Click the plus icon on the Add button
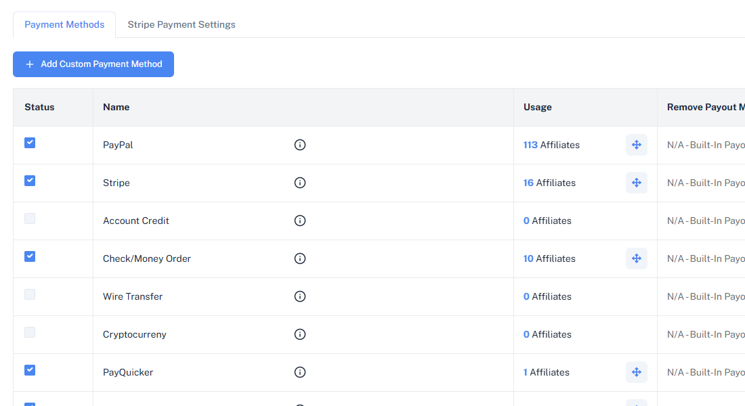The width and height of the screenshot is (745, 406). click(x=30, y=64)
